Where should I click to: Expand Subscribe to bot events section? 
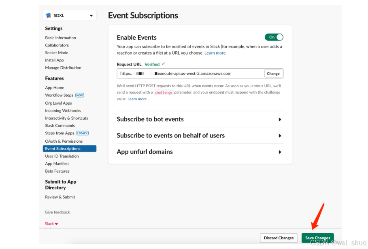pos(200,119)
